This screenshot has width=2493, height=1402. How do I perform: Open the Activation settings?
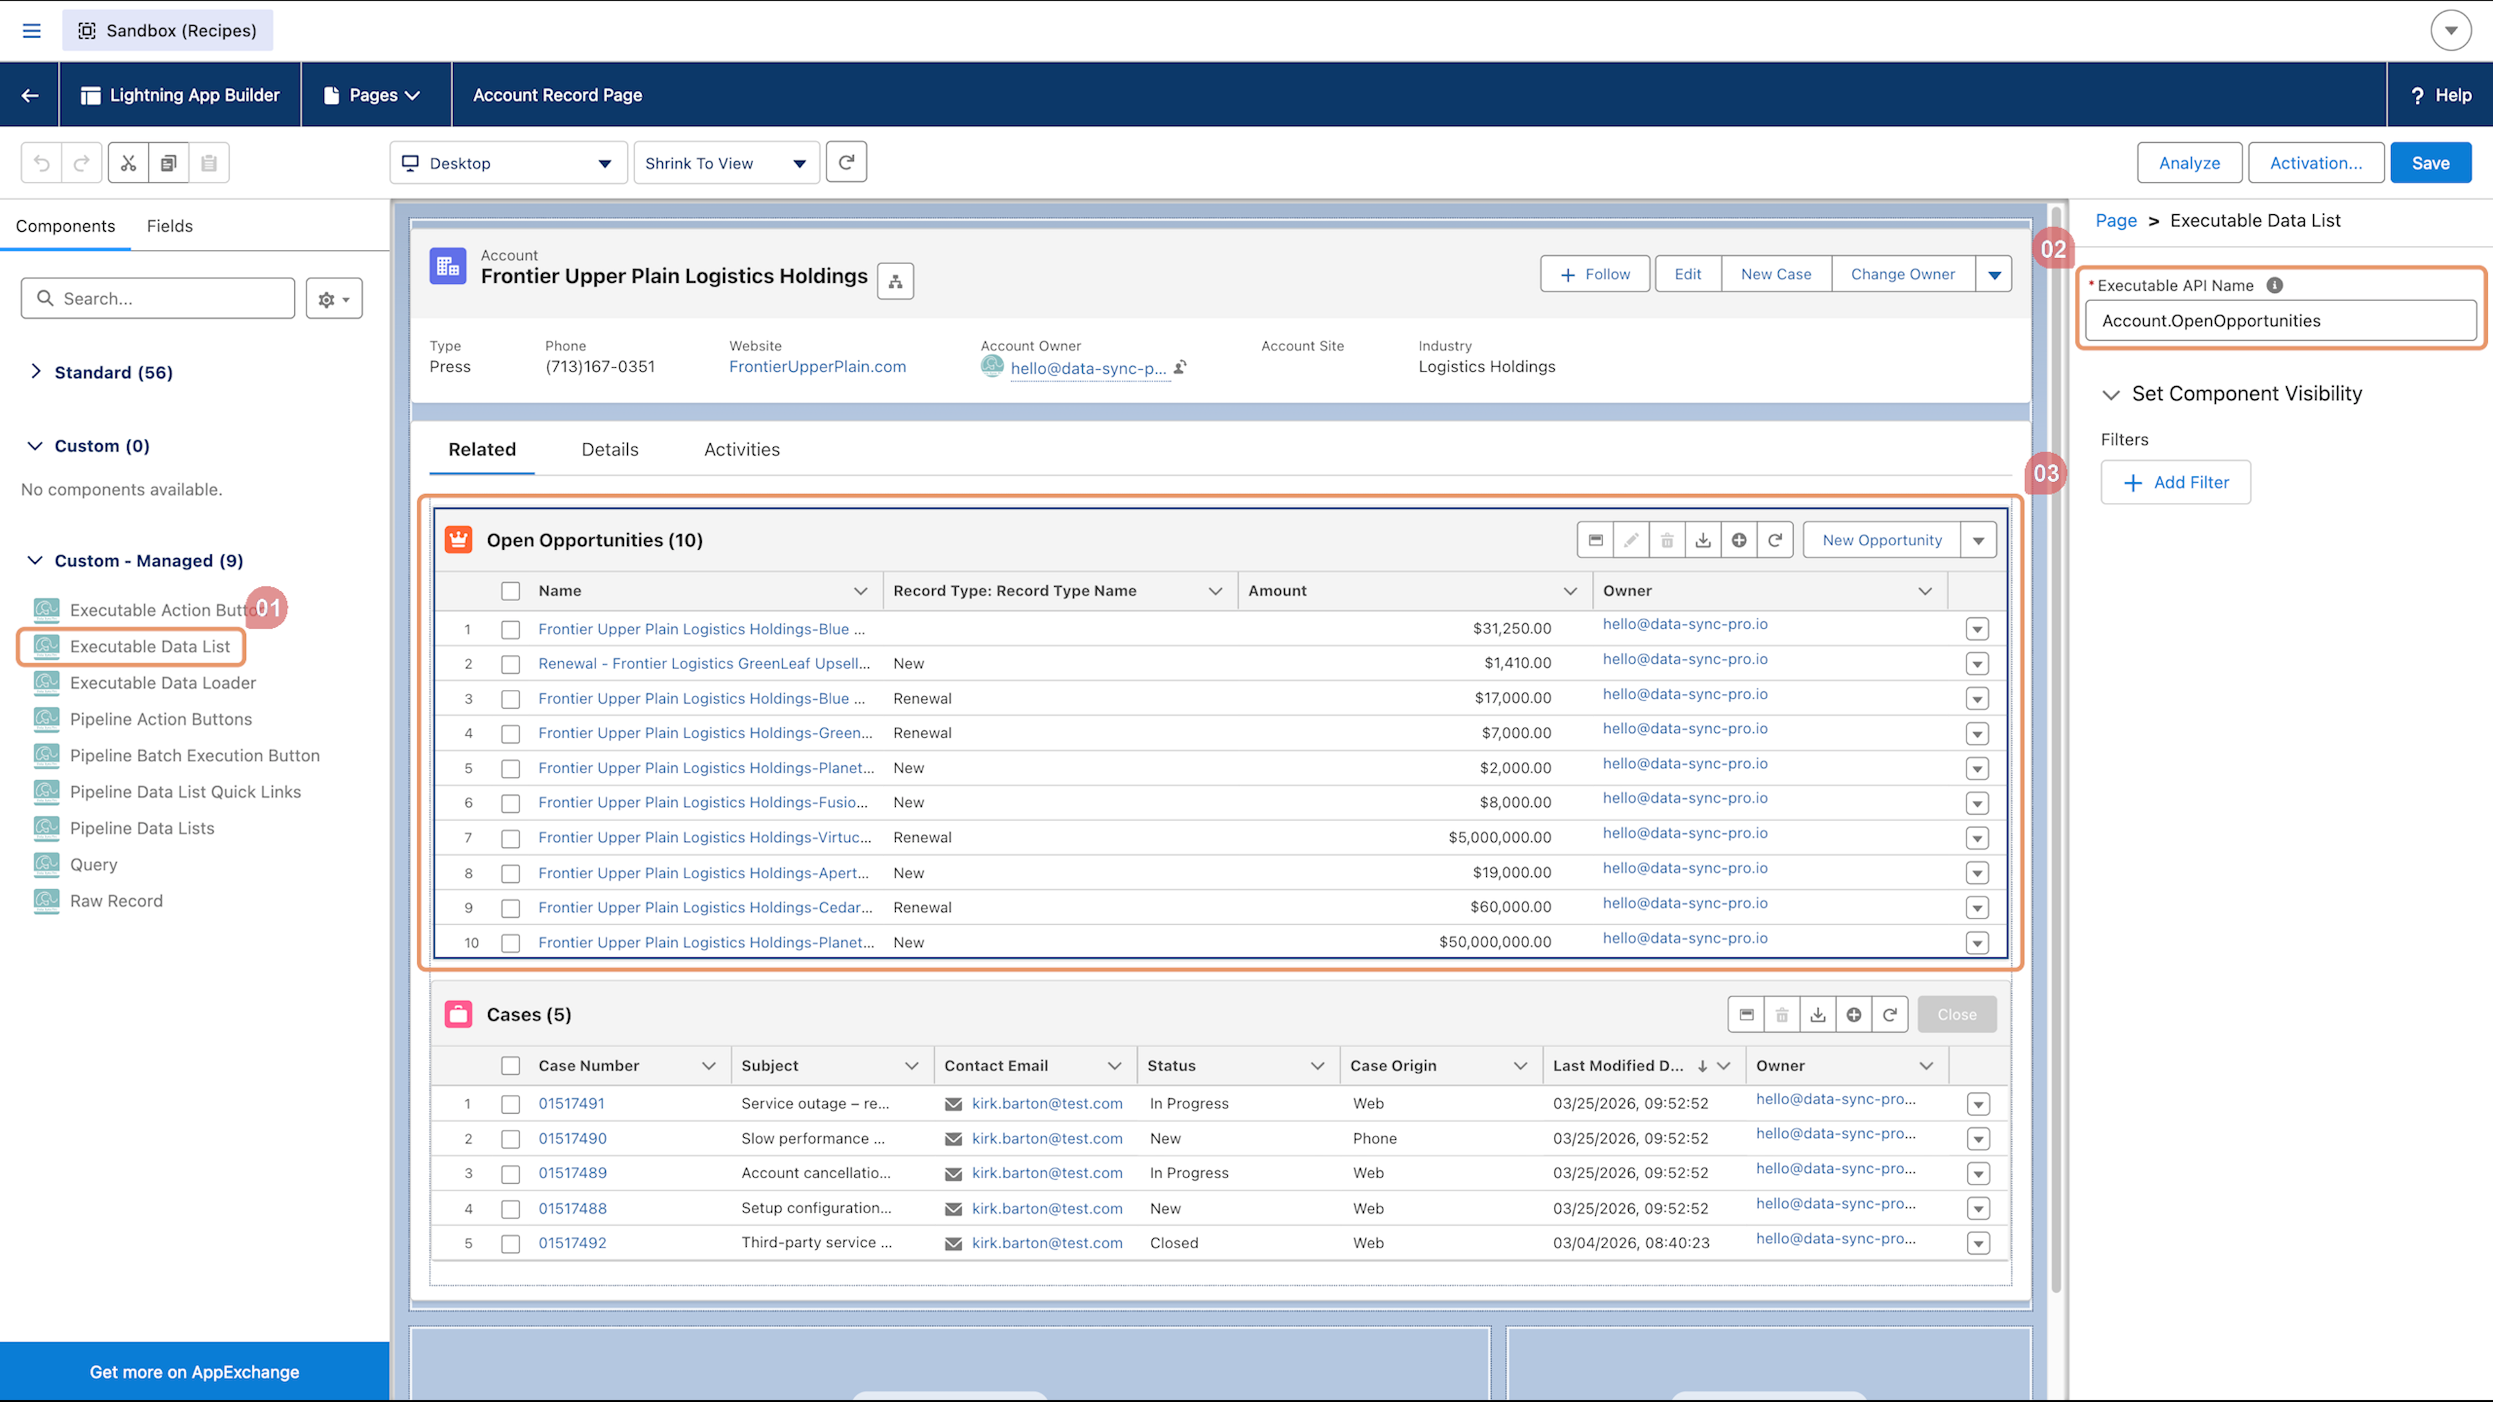(2316, 162)
